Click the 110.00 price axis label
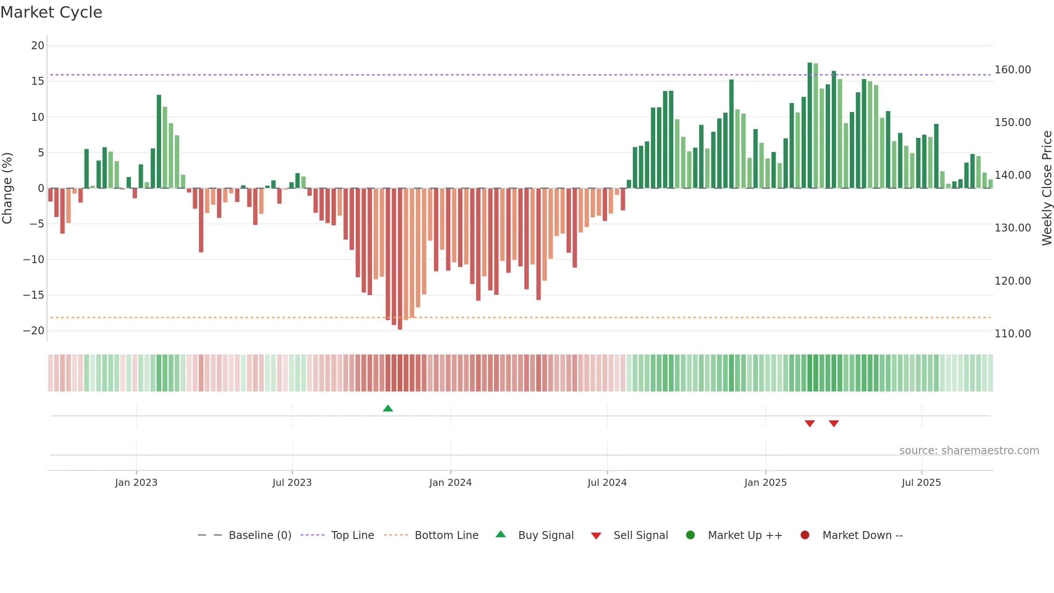1054x593 pixels. [x=1013, y=333]
